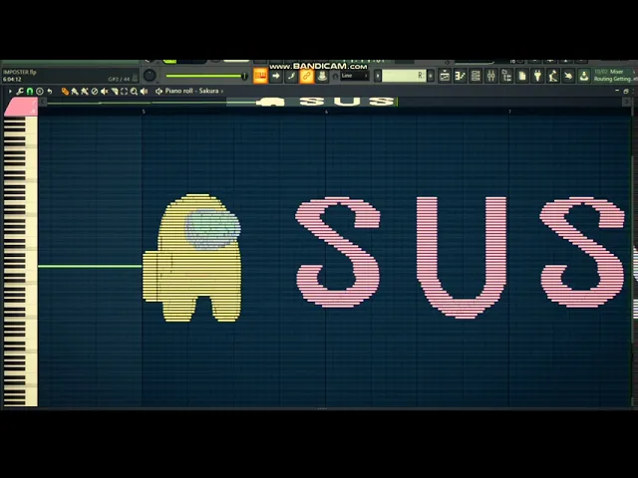Click the round volume knob

[x=150, y=76]
